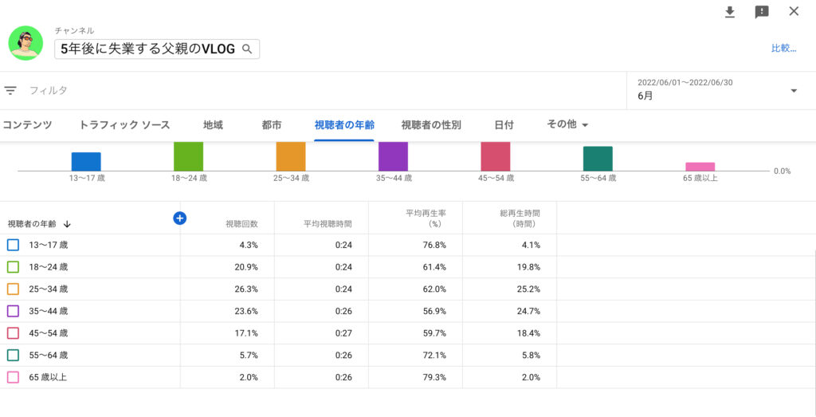The width and height of the screenshot is (816, 417).
Task: Switch to the 視聴者の性別 tab
Action: pyautogui.click(x=430, y=125)
